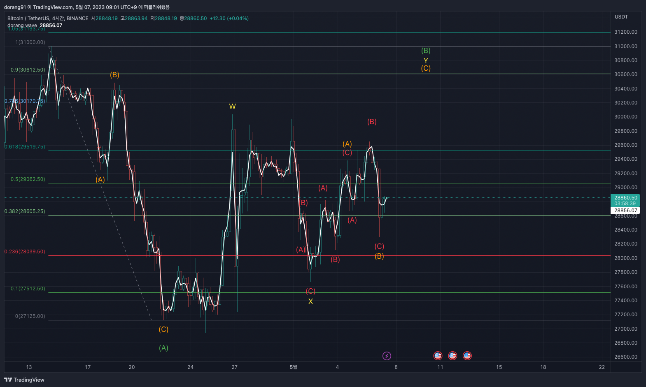This screenshot has height=387, width=646.
Task: Click the Bitcoin / TetherUS symbol title
Action: pyautogui.click(x=28, y=19)
